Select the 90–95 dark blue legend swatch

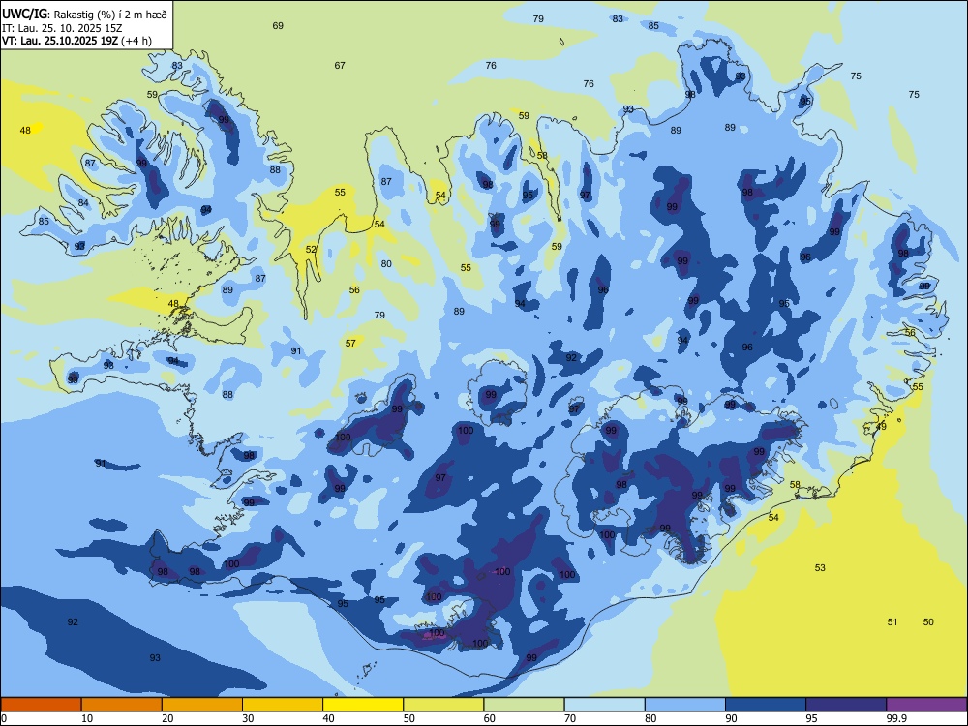[x=766, y=705]
